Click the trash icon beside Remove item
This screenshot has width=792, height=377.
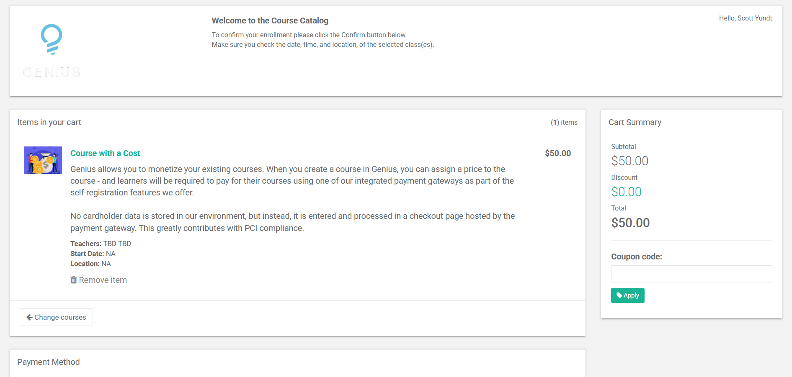point(74,280)
